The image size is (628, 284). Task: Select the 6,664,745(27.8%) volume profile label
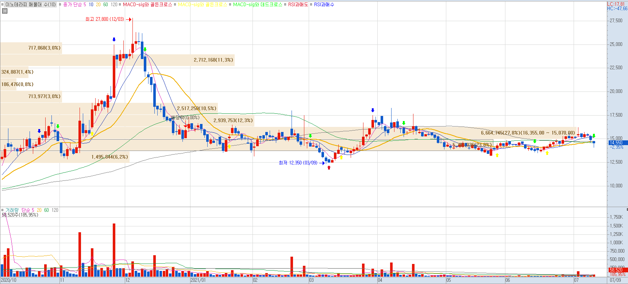click(528, 133)
